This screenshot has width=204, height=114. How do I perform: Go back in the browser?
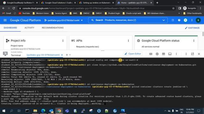coord(4,8)
